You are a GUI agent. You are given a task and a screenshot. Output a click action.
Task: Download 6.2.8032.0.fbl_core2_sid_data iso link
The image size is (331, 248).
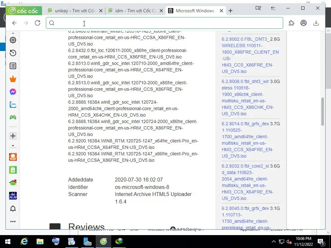pyautogui.click(x=247, y=182)
